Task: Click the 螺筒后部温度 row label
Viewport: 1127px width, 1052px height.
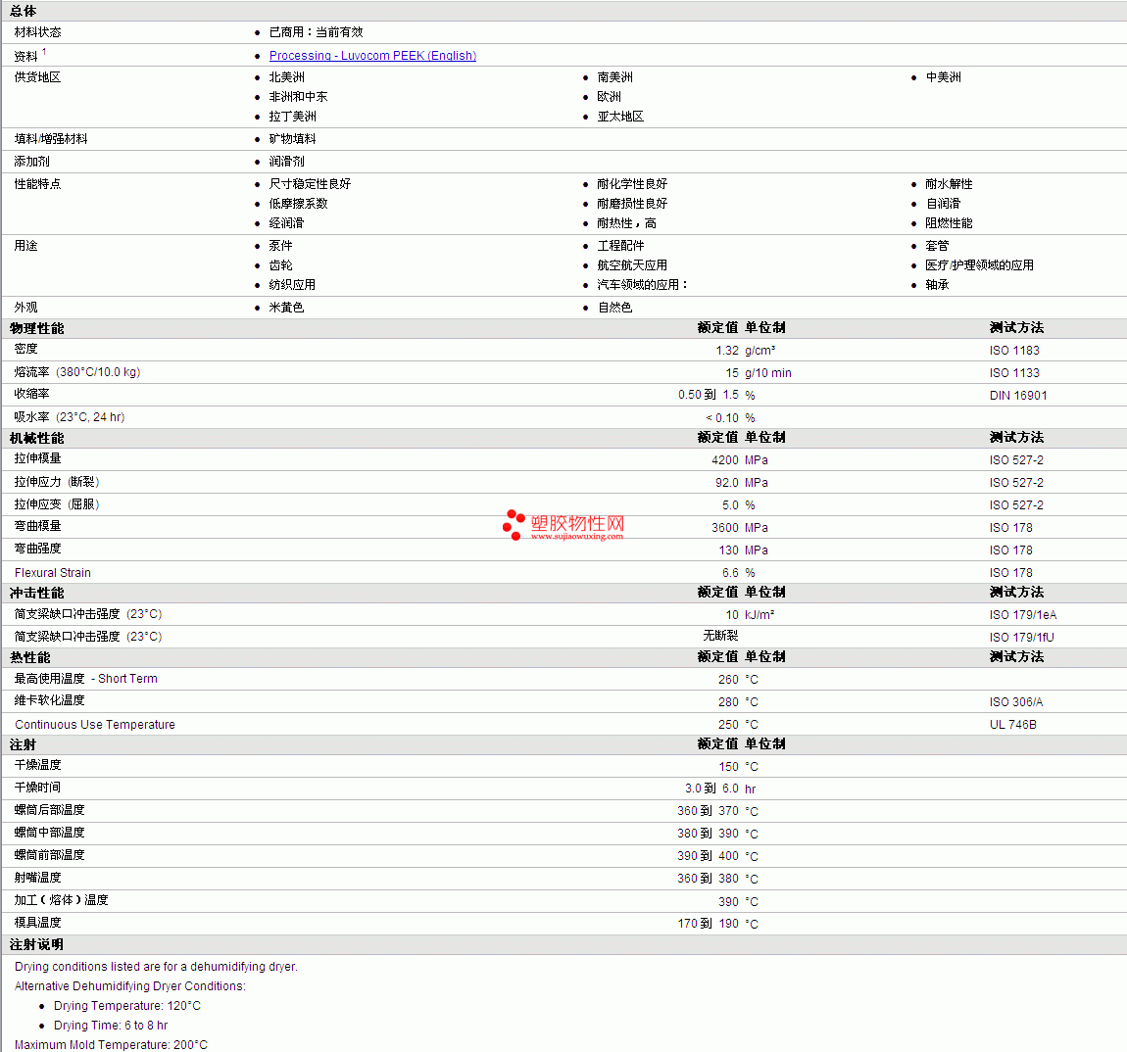Action: click(49, 810)
